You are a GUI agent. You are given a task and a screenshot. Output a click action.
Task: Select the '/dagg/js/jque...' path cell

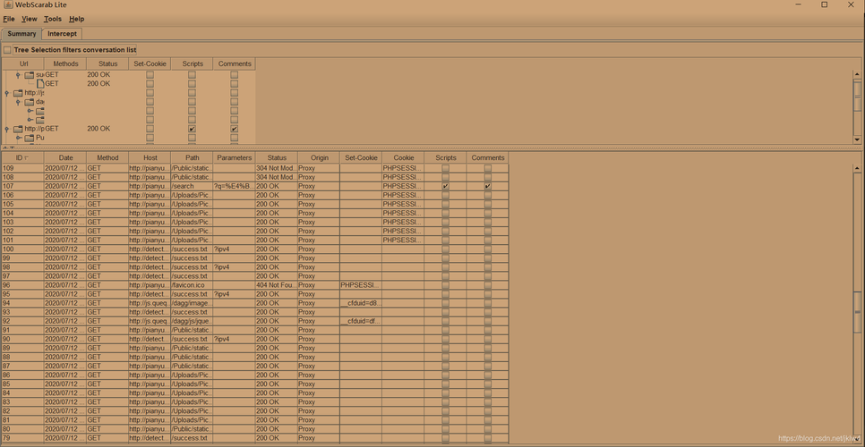192,321
